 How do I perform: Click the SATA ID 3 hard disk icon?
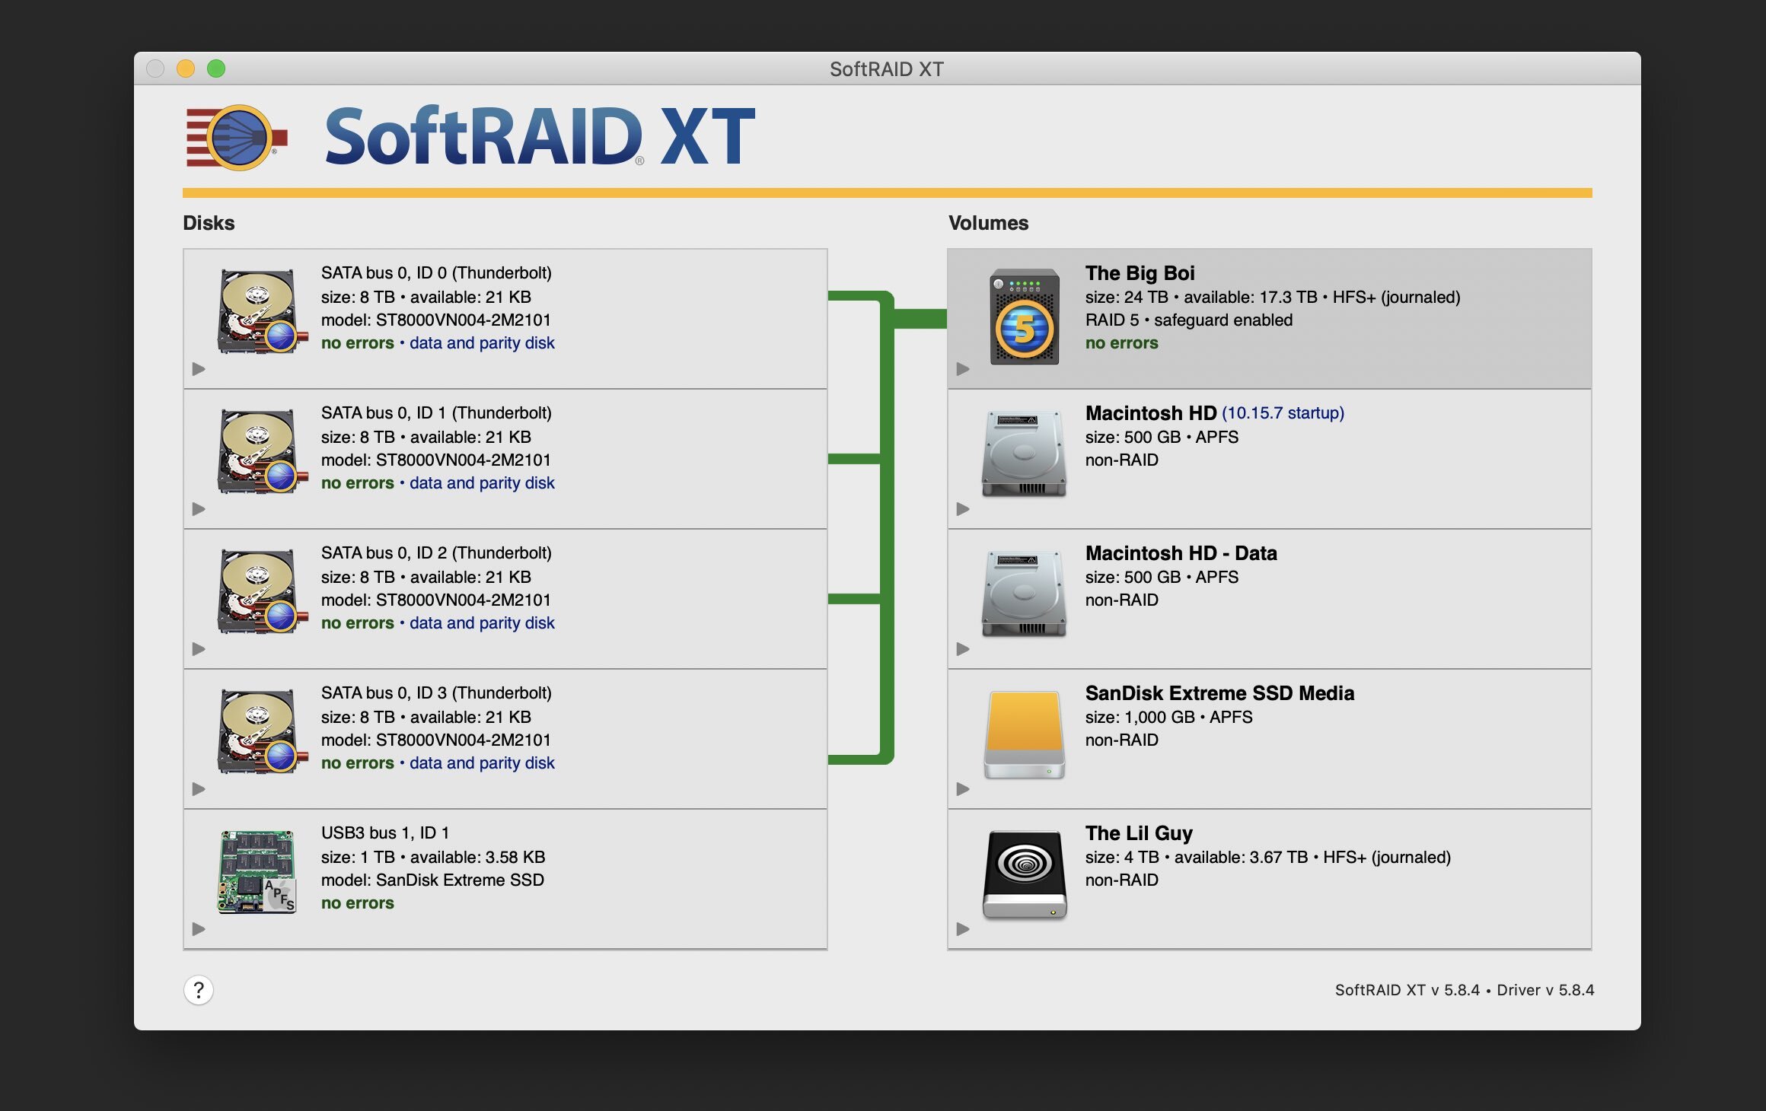pyautogui.click(x=261, y=731)
